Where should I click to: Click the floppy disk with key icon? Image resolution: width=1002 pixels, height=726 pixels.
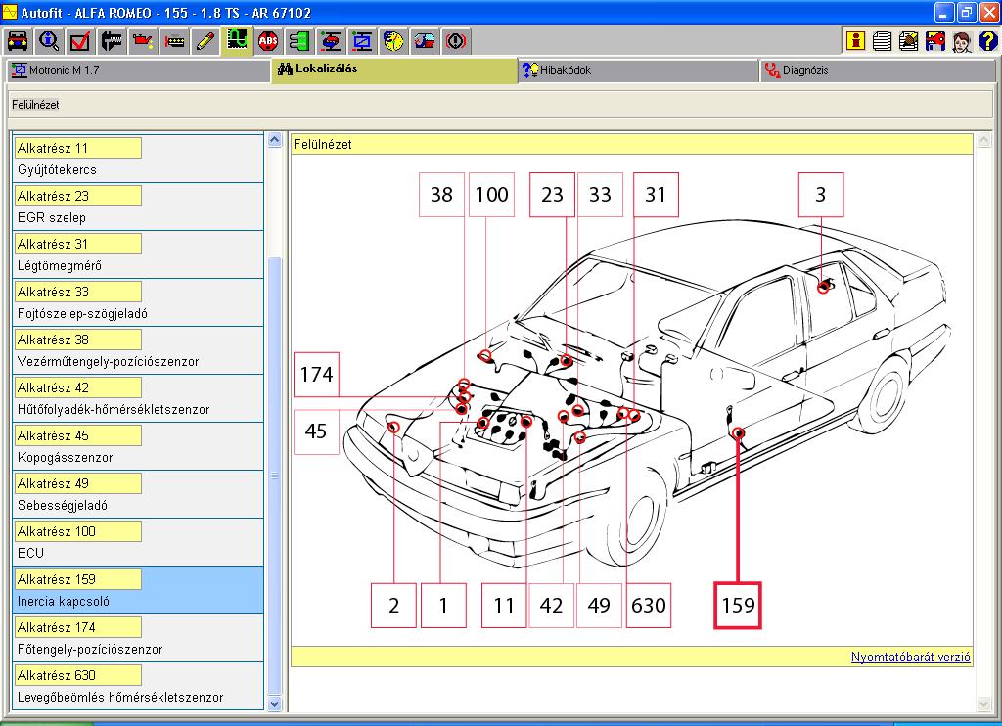pos(935,41)
